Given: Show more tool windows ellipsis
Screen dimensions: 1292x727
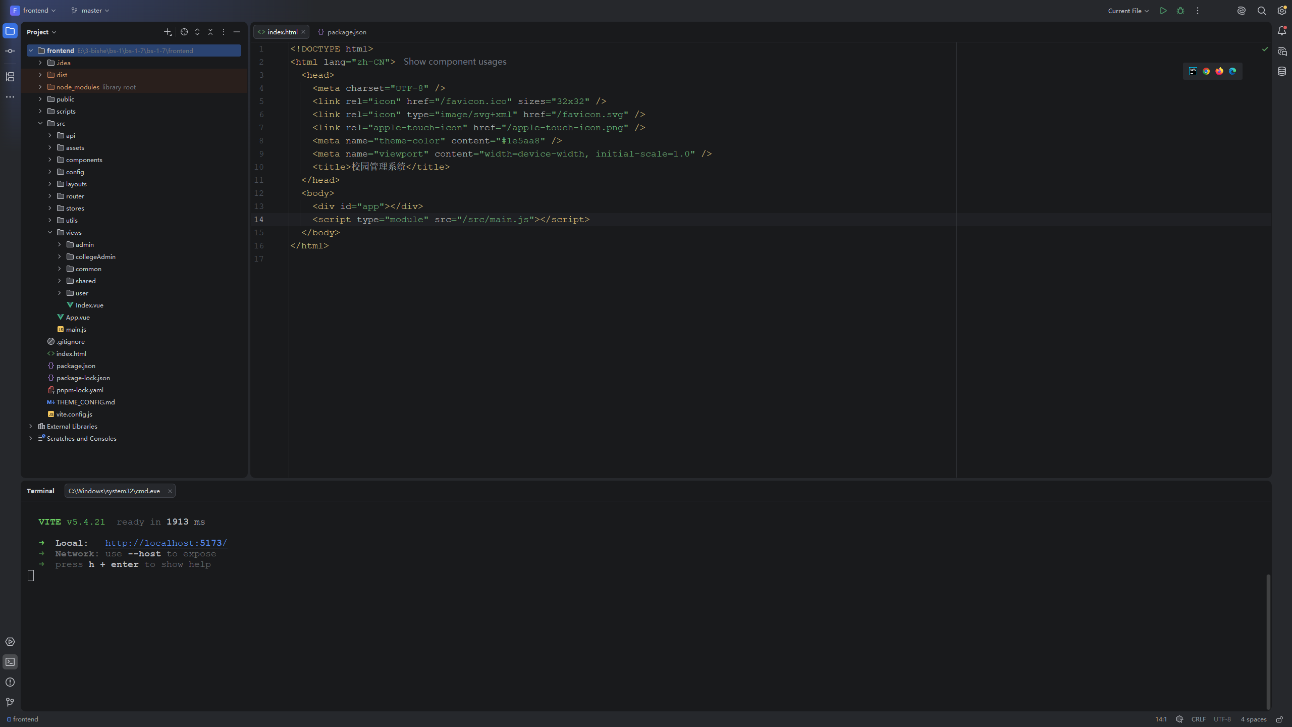Looking at the screenshot, I should pos(10,97).
